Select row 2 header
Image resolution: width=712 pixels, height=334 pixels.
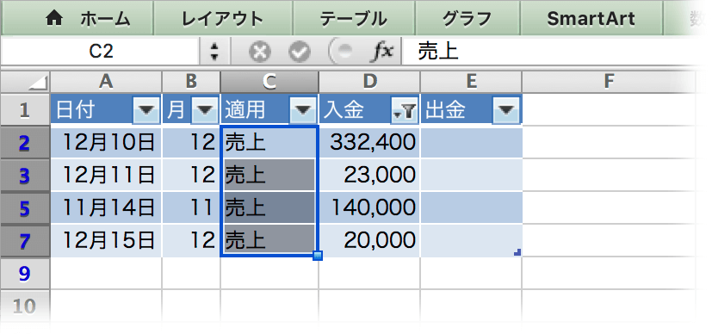coord(24,143)
